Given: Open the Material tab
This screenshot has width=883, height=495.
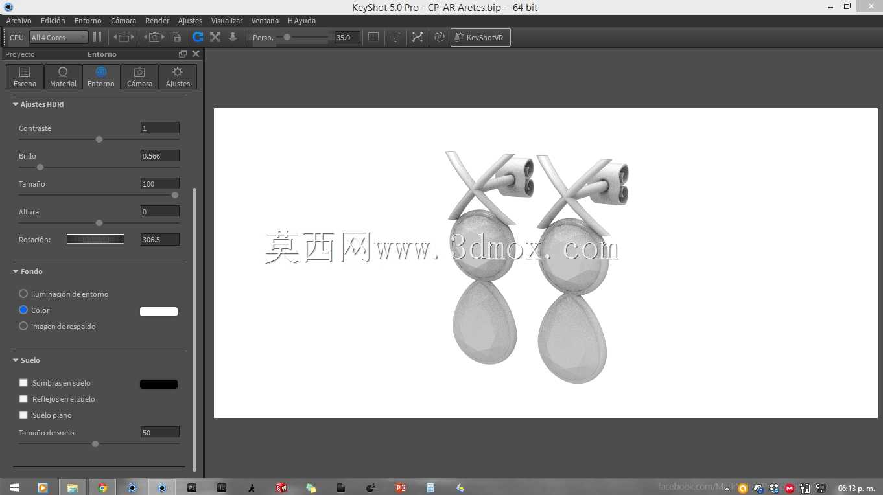Looking at the screenshot, I should tap(63, 76).
